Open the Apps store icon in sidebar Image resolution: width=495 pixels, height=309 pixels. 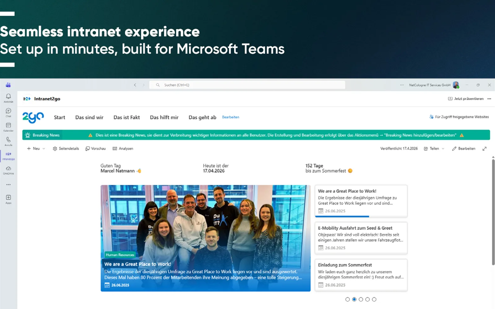[x=8, y=199]
